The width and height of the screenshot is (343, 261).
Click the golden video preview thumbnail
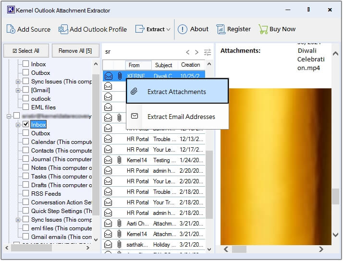coord(276,166)
